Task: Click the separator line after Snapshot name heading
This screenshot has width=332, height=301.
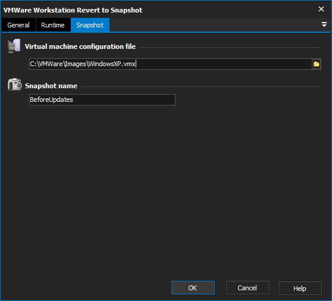Action: point(201,86)
